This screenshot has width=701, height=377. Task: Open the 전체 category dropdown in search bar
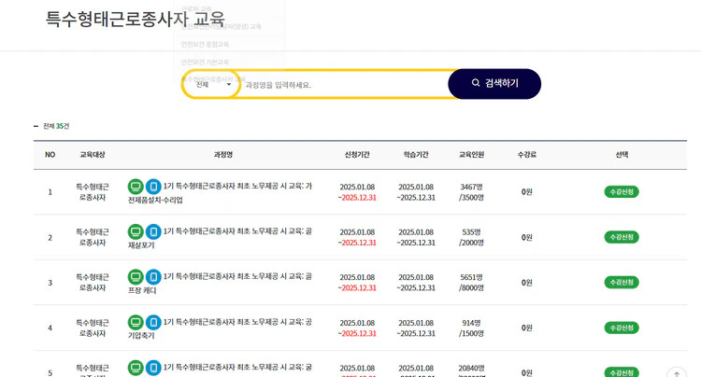(213, 84)
